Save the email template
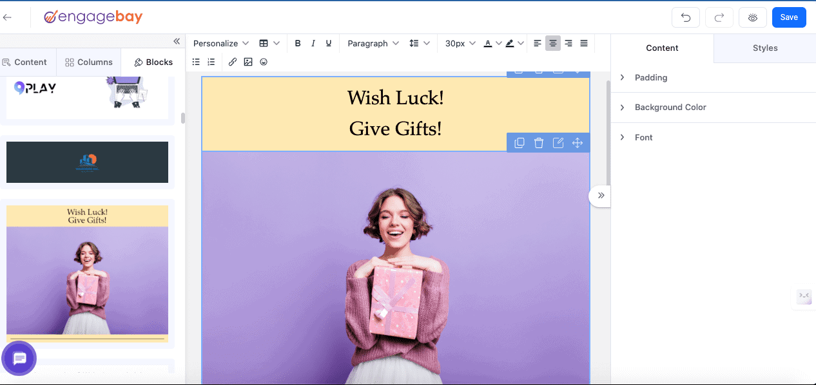Image resolution: width=816 pixels, height=385 pixels. point(789,17)
